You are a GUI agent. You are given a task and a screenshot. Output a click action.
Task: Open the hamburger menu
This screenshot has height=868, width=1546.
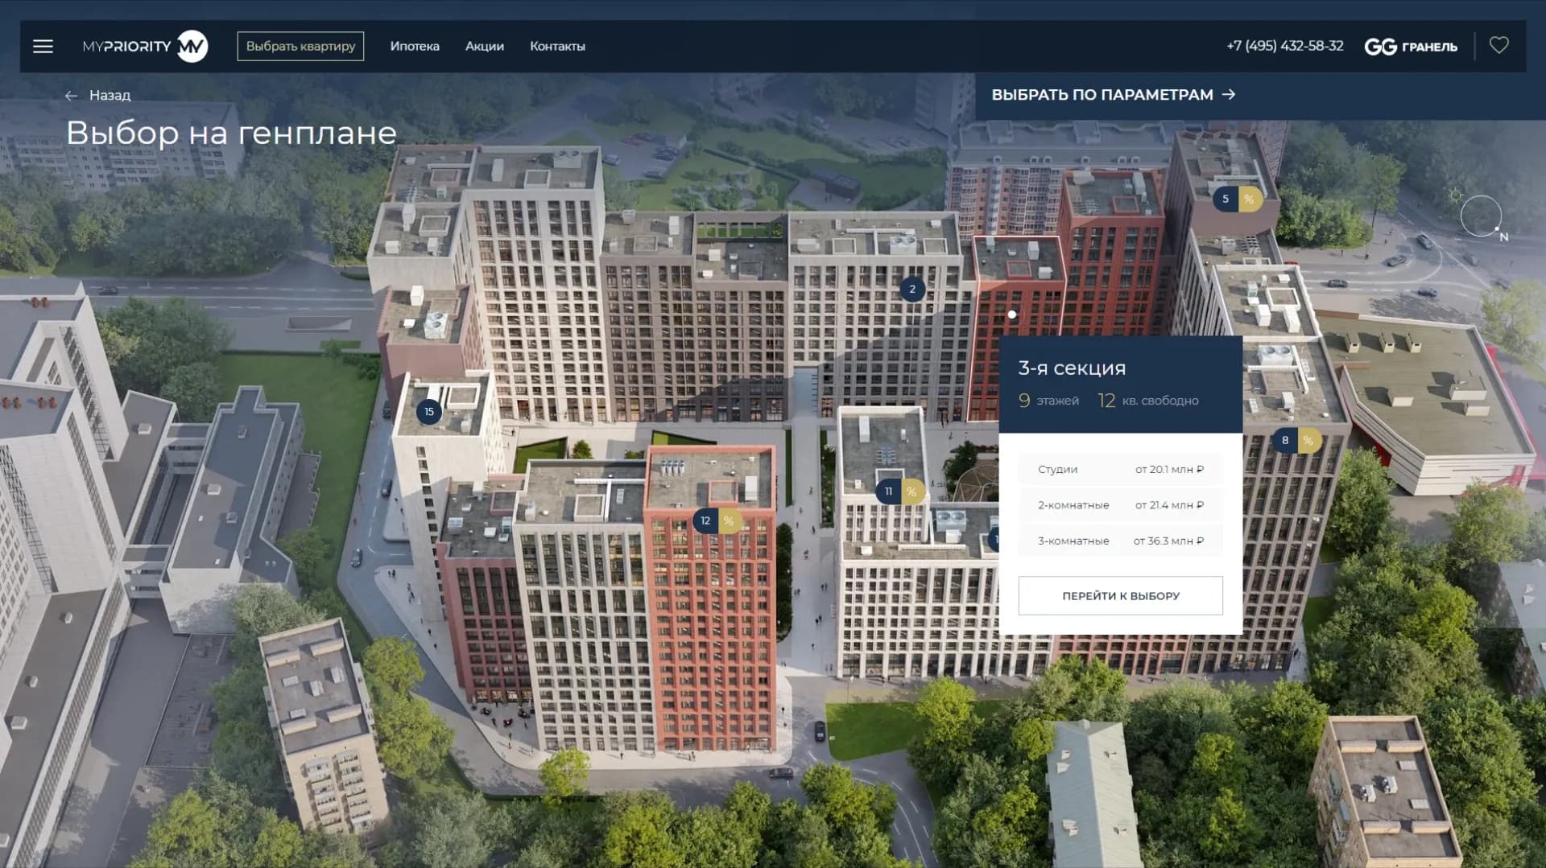coord(43,47)
